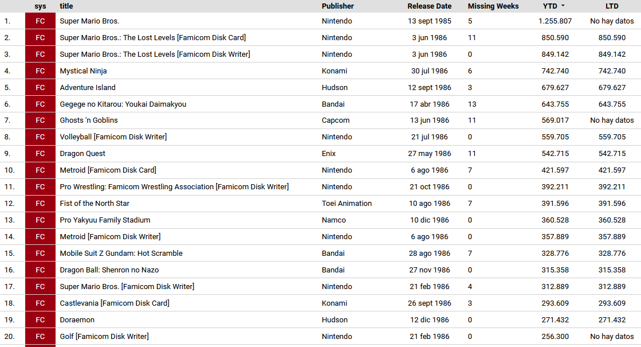Click the title column header
The height and width of the screenshot is (347, 641).
[x=66, y=6]
